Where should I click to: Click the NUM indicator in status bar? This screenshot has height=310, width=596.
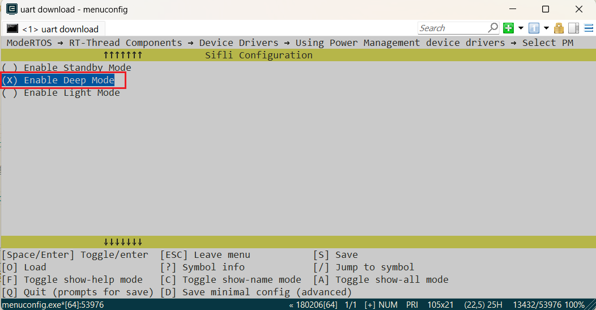pos(388,305)
